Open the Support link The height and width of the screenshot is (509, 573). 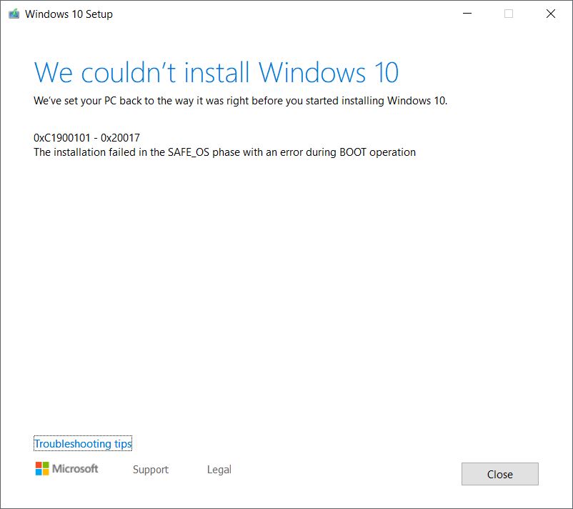point(151,470)
